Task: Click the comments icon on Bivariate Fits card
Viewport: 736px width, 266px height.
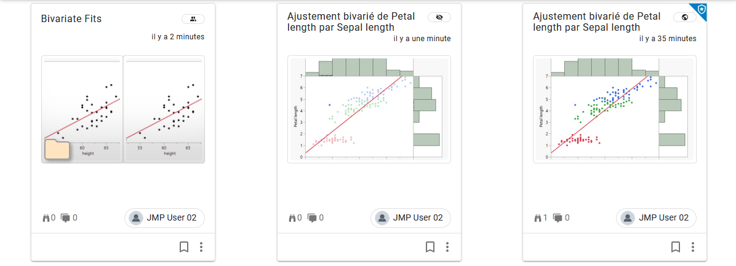Action: pos(66,217)
